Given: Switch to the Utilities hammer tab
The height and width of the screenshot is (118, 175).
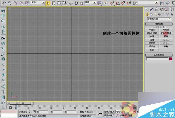Looking at the screenshot, I should tap(171, 9).
